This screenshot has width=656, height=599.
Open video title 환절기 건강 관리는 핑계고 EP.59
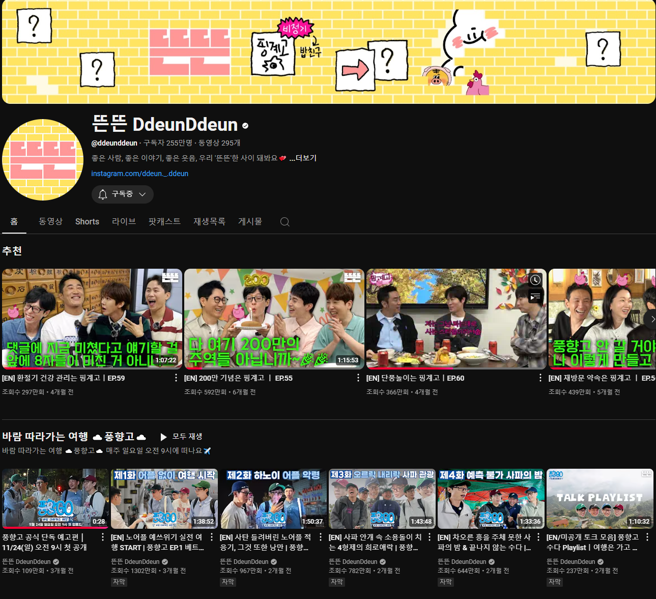(63, 378)
